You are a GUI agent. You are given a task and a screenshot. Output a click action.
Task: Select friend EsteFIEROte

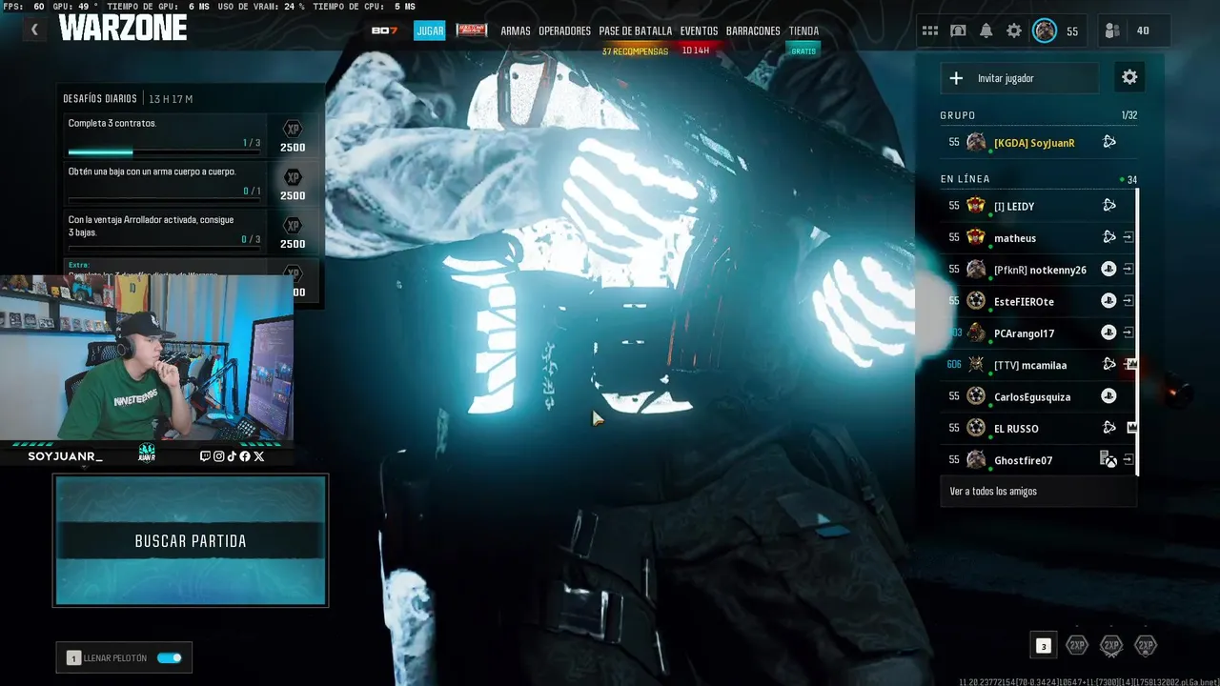click(x=1038, y=301)
